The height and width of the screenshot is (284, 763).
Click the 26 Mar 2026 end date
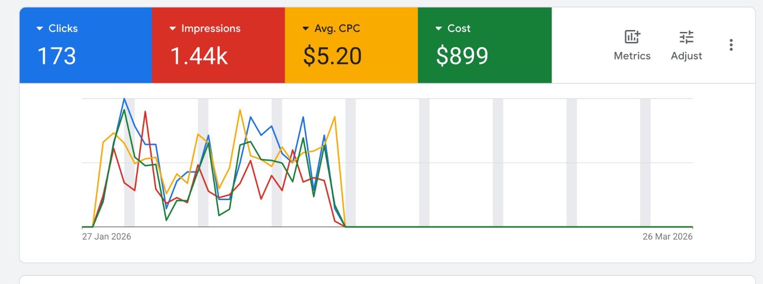[667, 236]
